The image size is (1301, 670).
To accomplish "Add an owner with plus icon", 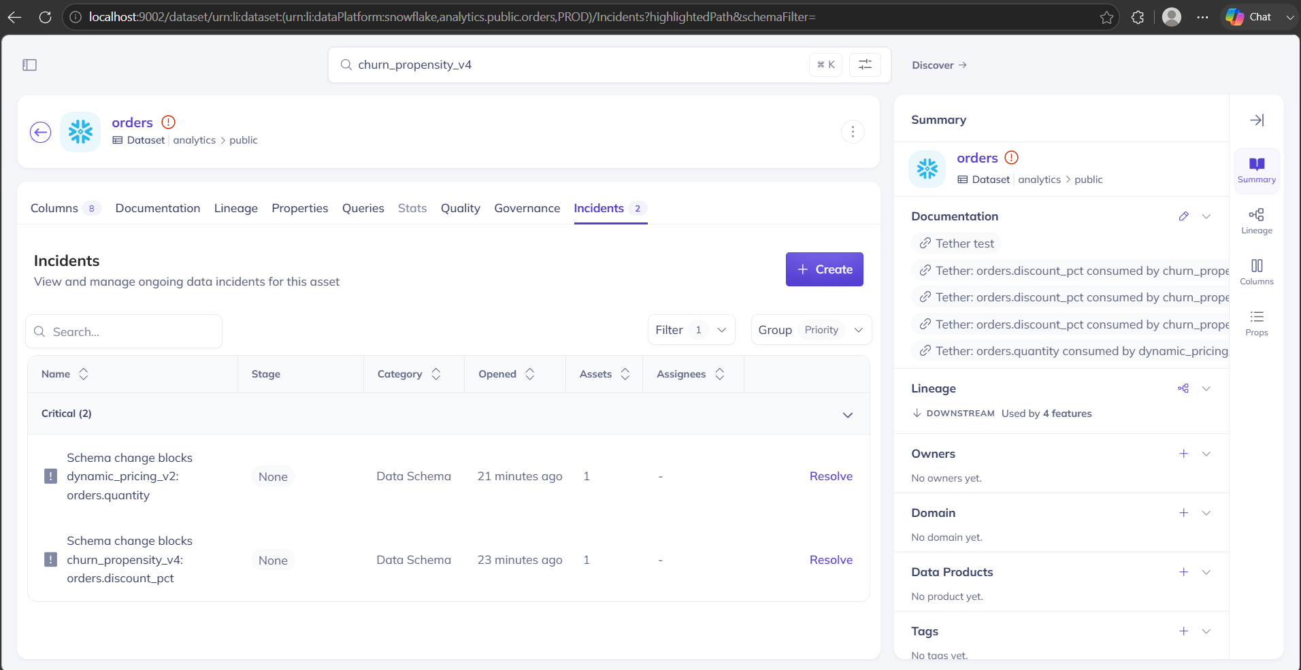I will [1184, 454].
